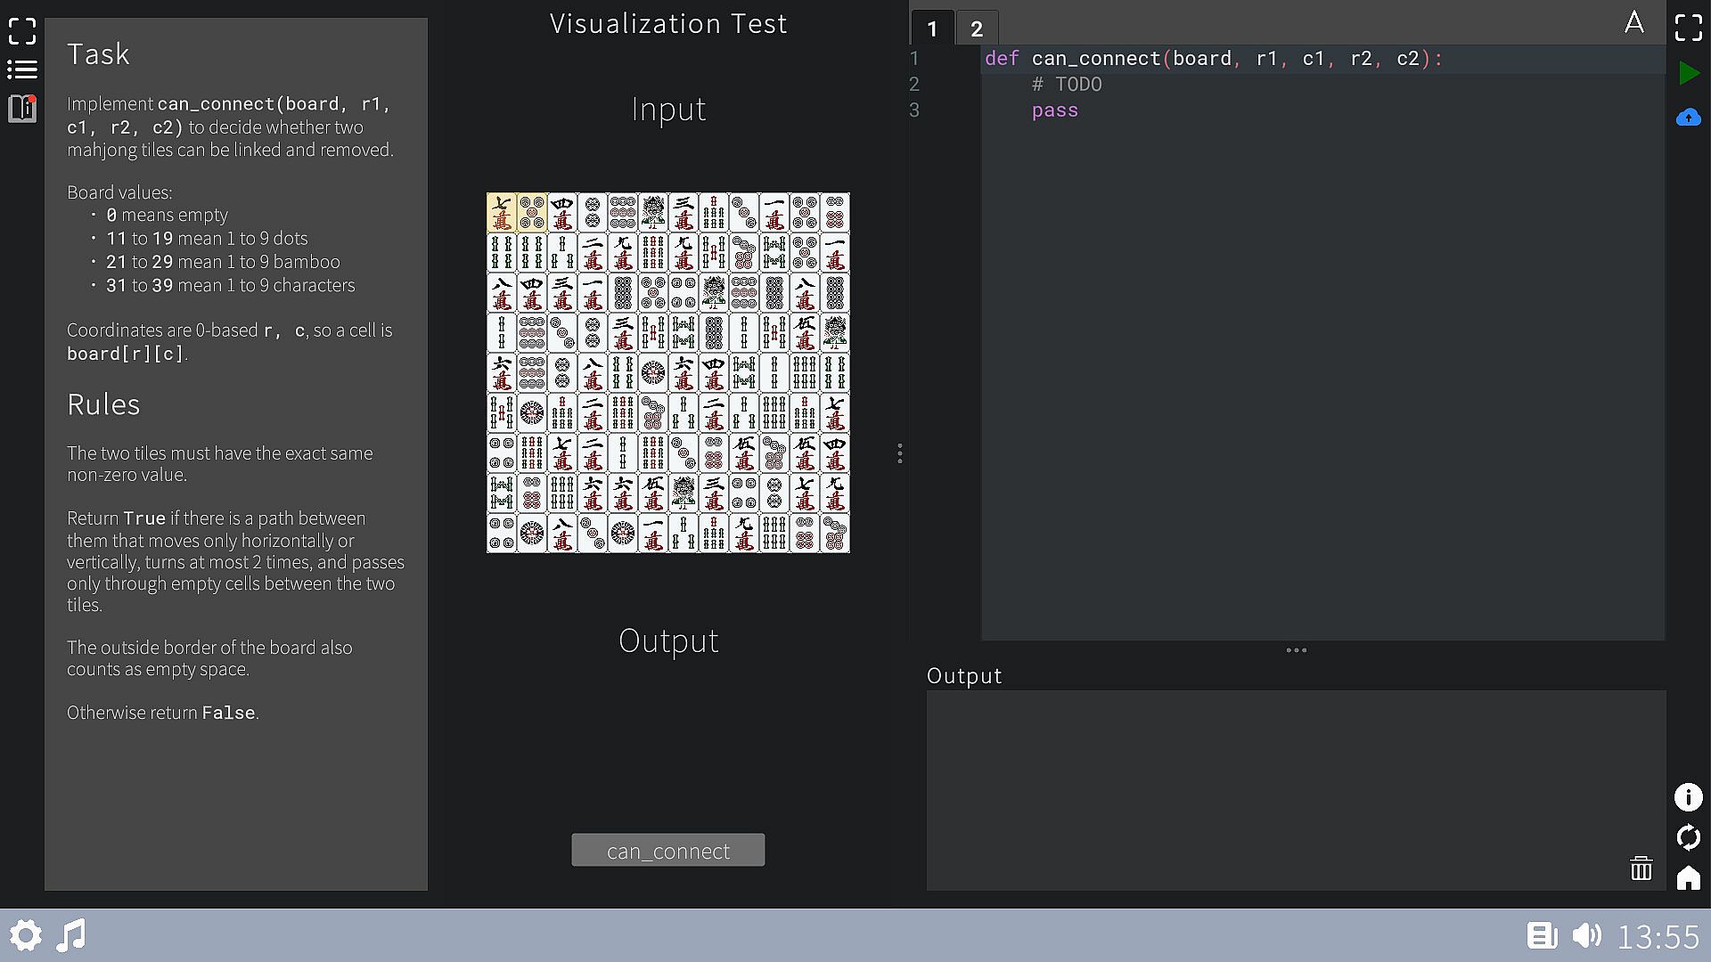Upload code with the cloud icon
1711x962 pixels.
click(x=1688, y=118)
